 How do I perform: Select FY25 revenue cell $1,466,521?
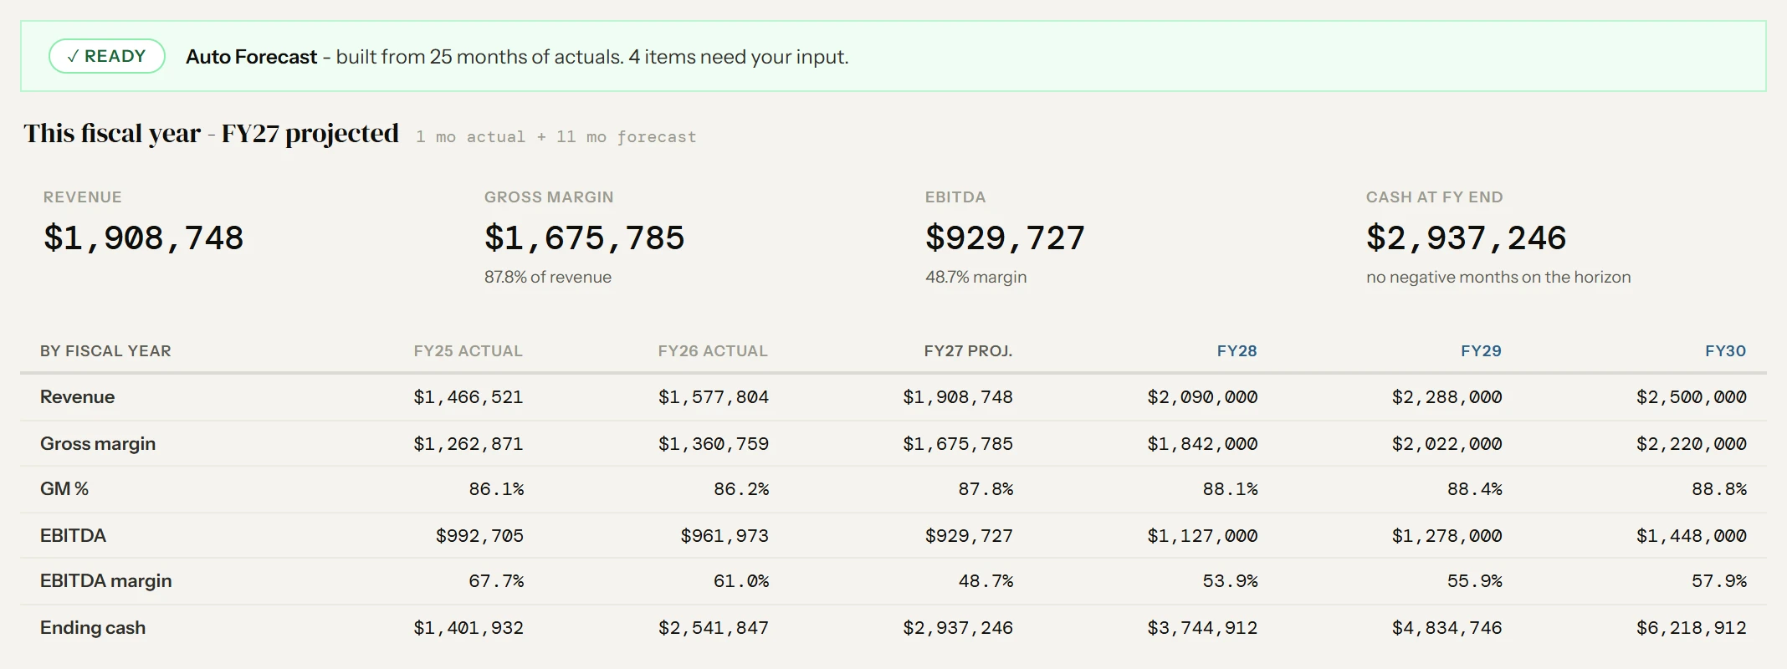point(468,397)
